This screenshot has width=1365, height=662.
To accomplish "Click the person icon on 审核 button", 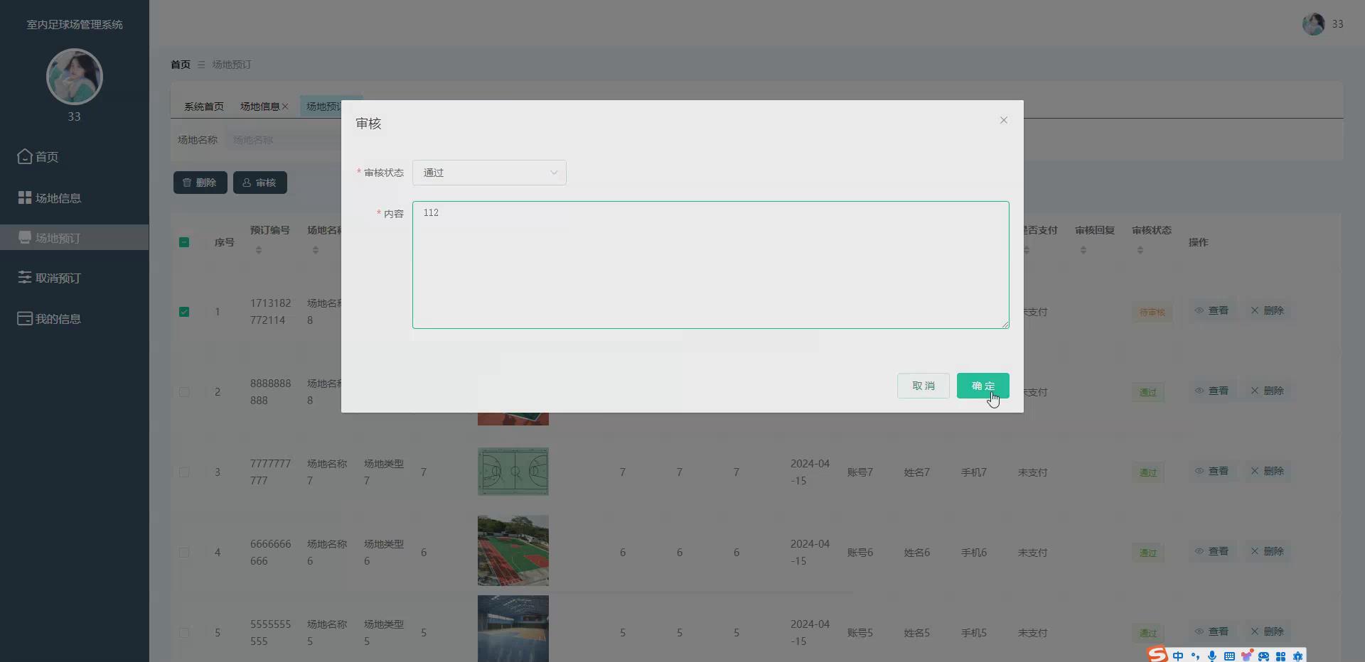I will click(x=247, y=183).
